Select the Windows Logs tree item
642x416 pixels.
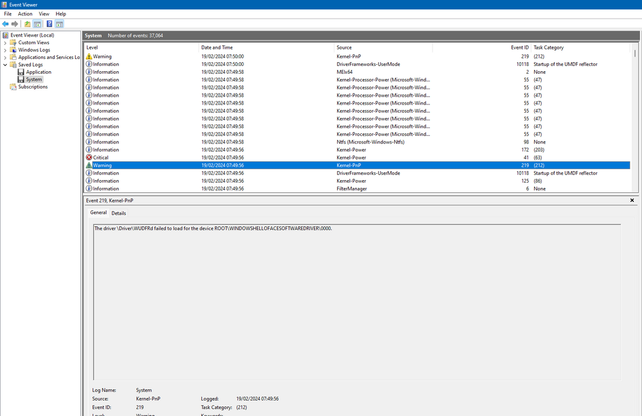34,50
